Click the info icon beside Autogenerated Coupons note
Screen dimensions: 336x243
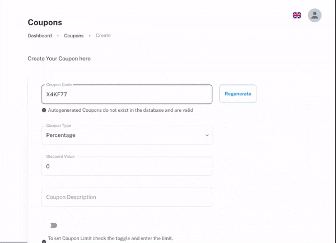click(x=44, y=110)
